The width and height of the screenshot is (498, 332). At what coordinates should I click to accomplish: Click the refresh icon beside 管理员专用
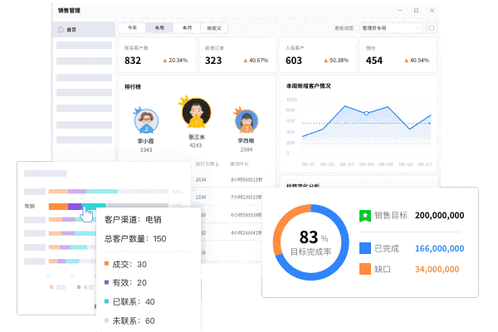pos(431,28)
